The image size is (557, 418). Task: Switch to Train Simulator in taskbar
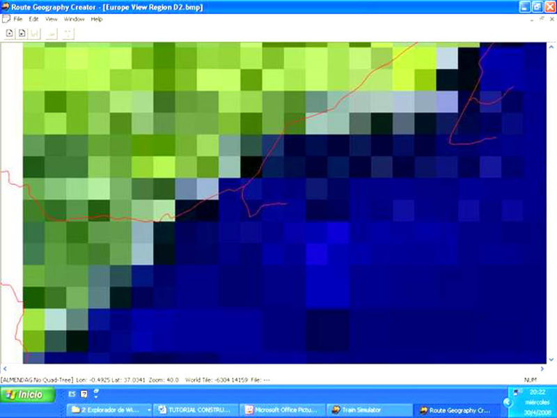(x=367, y=410)
